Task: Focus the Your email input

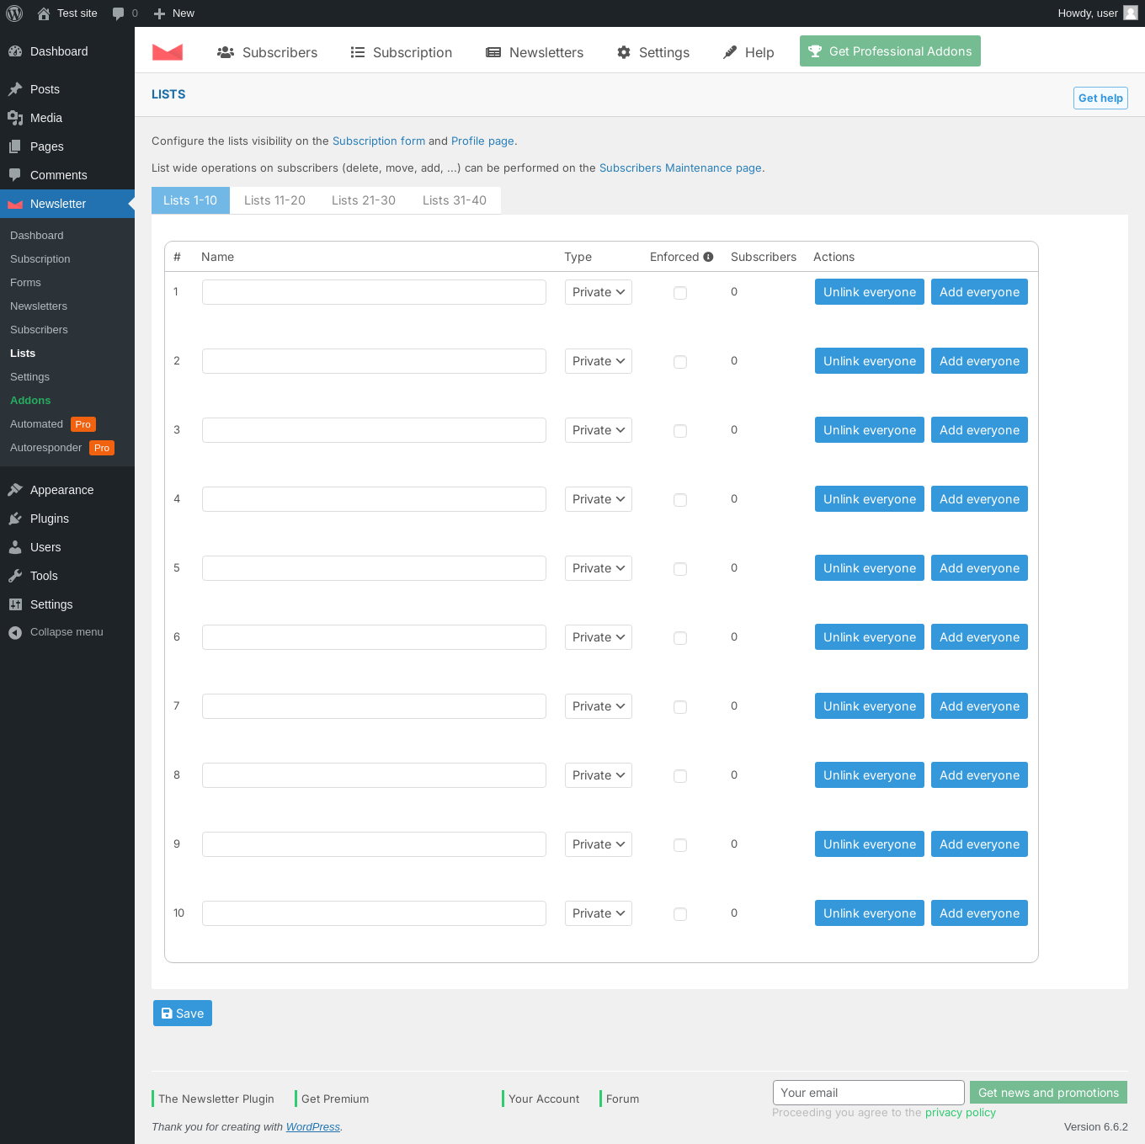Action: [869, 1093]
